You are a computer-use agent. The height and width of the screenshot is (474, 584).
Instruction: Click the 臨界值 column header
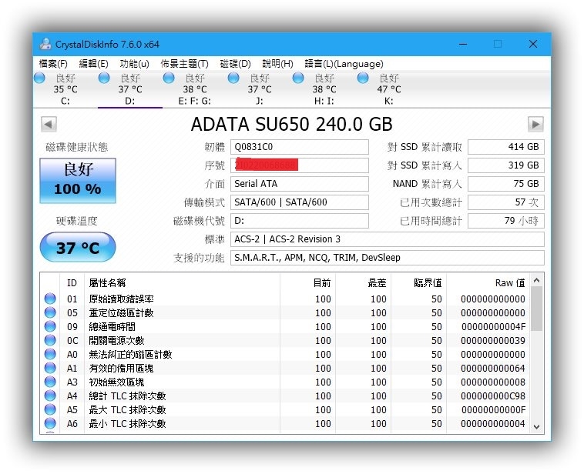pos(418,282)
